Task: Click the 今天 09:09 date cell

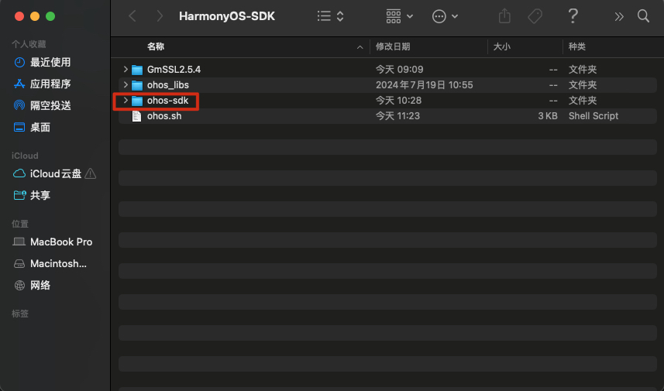Action: (399, 70)
